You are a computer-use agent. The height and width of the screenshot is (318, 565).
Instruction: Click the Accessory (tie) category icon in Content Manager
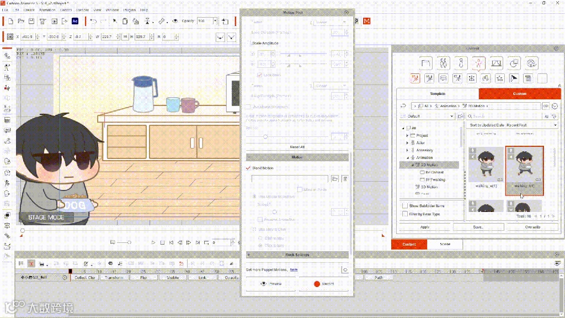point(461,63)
